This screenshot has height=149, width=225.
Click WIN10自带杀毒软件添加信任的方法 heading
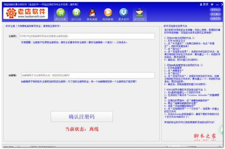(185, 90)
